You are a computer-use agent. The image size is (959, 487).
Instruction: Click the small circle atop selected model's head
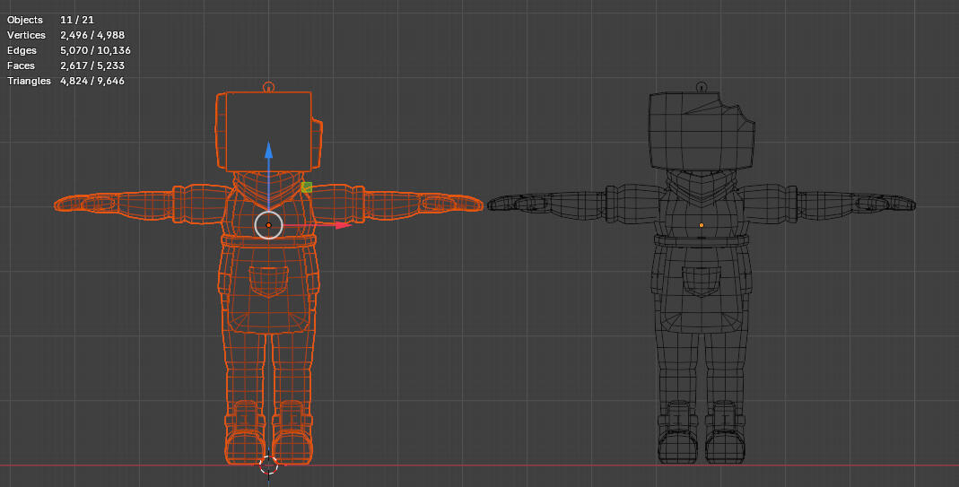click(268, 87)
